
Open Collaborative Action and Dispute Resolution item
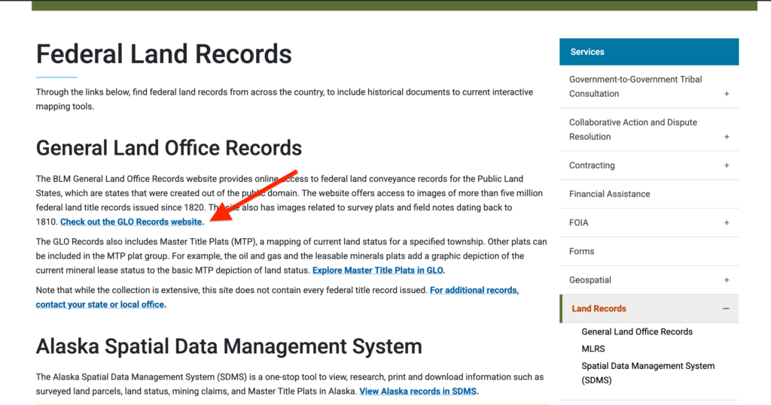pyautogui.click(x=632, y=129)
